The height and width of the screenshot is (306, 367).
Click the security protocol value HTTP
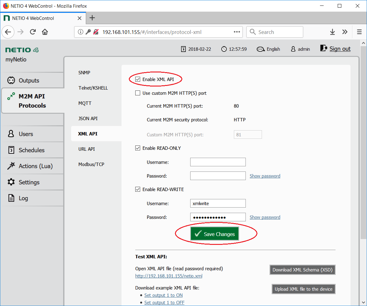[240, 120]
